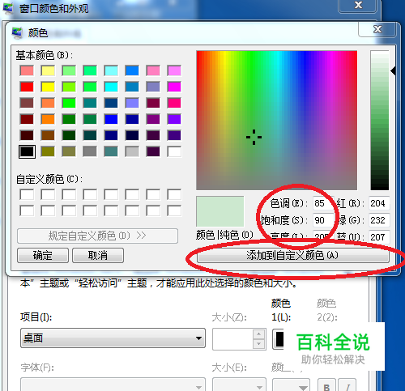
Task: Pick the light salmon swatch in the top row
Action: [x=27, y=70]
